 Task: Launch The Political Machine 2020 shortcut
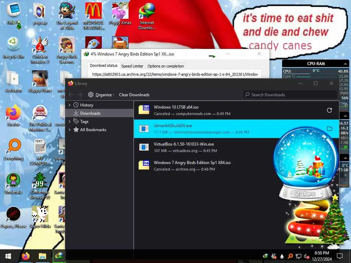(x=40, y=118)
